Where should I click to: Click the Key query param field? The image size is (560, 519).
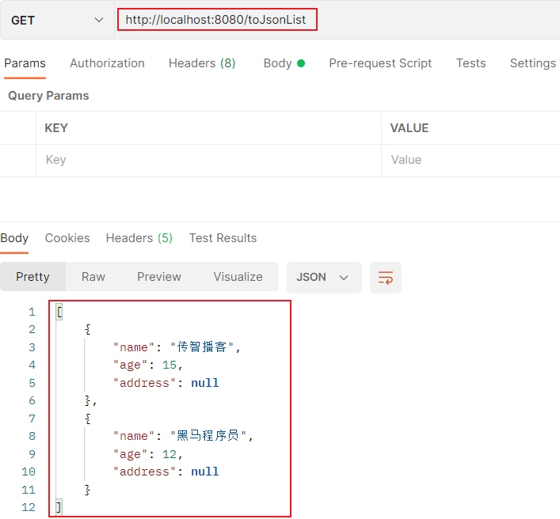[208, 160]
